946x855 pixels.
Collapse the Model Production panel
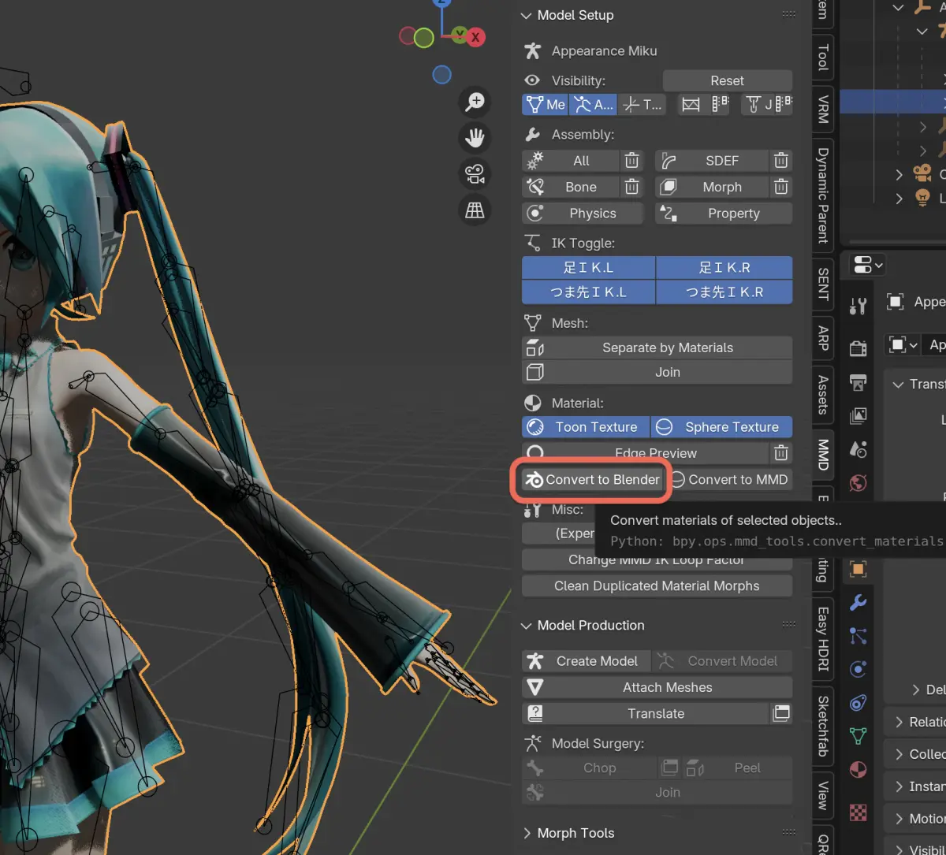click(527, 625)
